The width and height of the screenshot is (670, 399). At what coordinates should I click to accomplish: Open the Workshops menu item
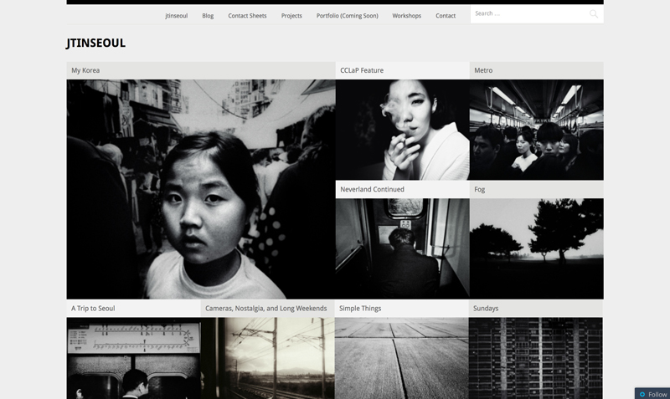[x=406, y=16]
